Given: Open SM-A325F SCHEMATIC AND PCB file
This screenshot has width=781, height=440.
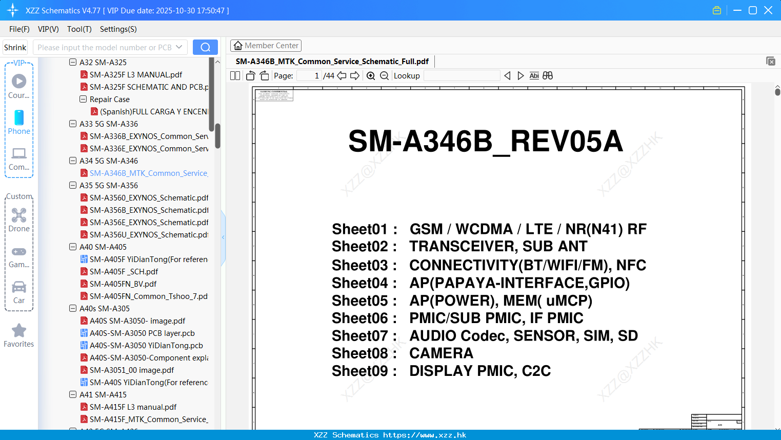Looking at the screenshot, I should point(149,87).
